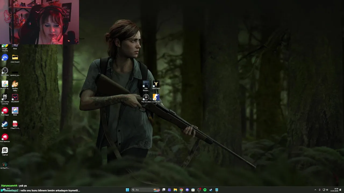344x193 pixels.
Task: Open the network status tray icon
Action: point(324,190)
